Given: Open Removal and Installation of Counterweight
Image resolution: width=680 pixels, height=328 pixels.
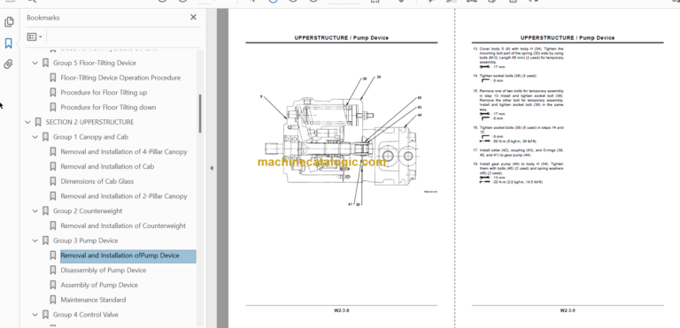Looking at the screenshot, I should 123,225.
